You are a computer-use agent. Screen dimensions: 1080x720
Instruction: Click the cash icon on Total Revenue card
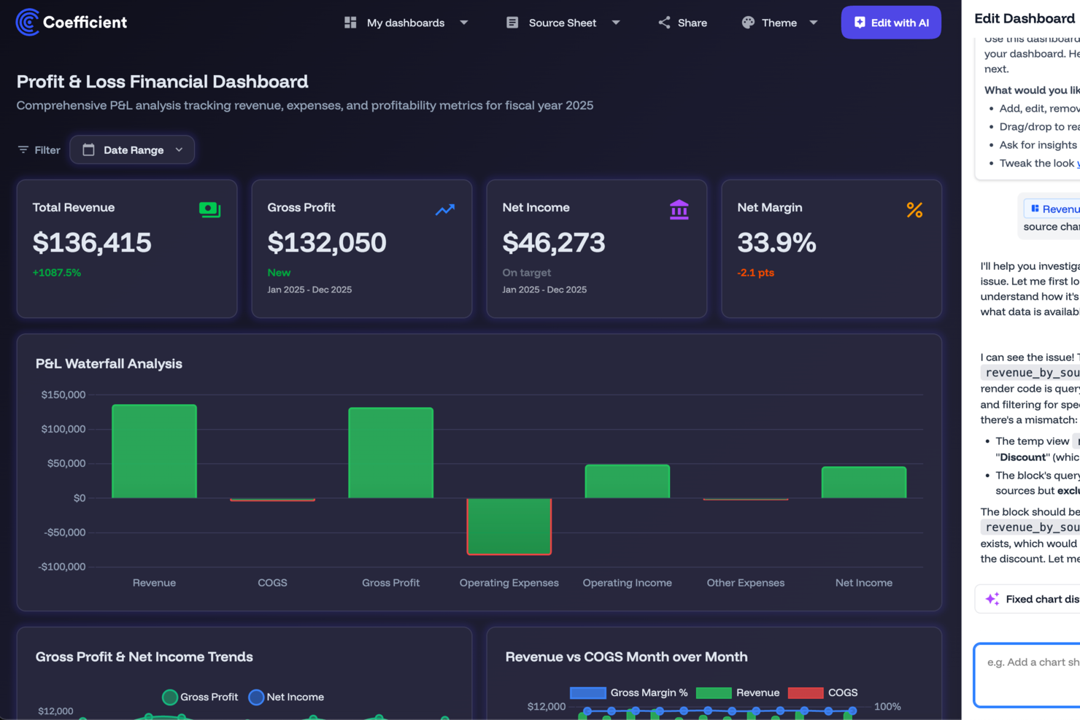pos(210,209)
